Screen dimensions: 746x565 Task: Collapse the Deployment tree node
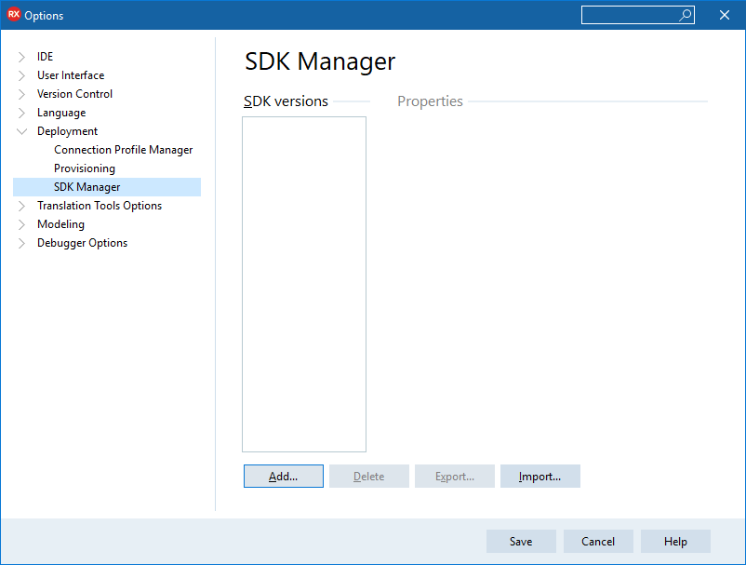pos(22,131)
